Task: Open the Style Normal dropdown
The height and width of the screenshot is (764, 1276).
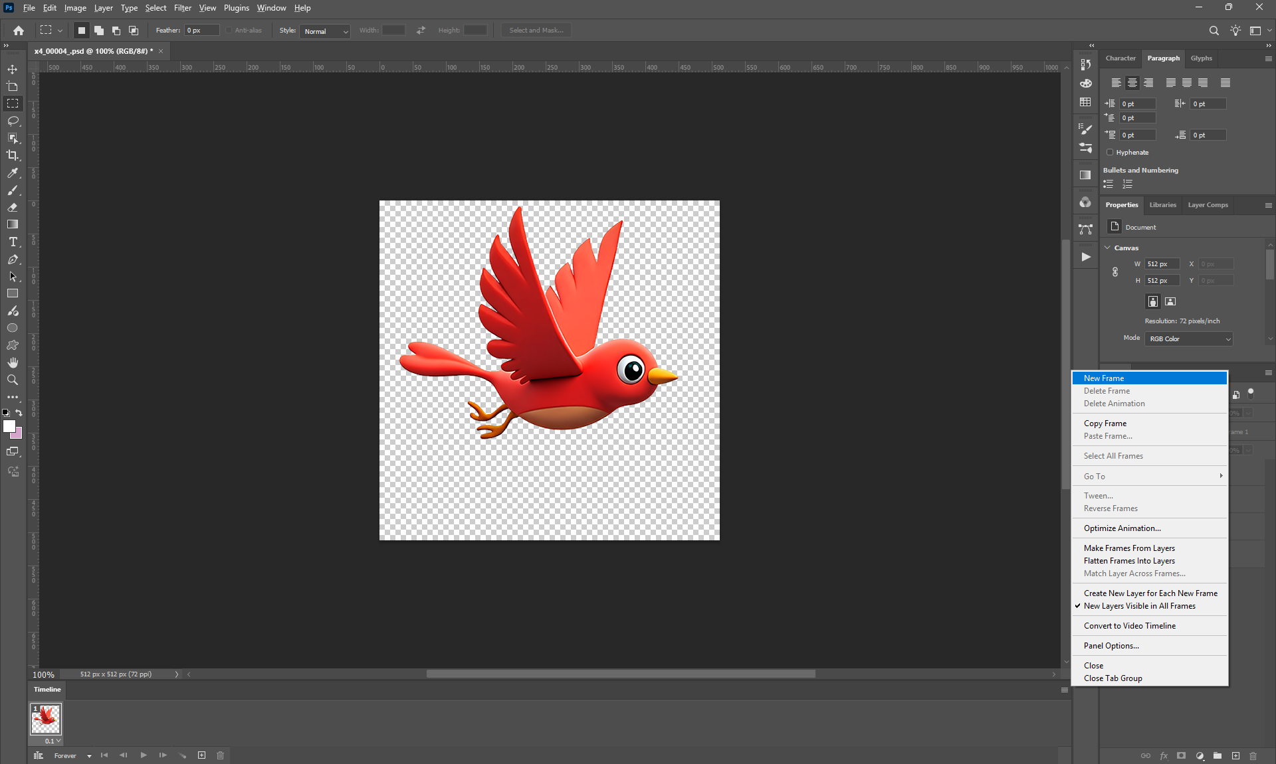Action: [x=325, y=31]
